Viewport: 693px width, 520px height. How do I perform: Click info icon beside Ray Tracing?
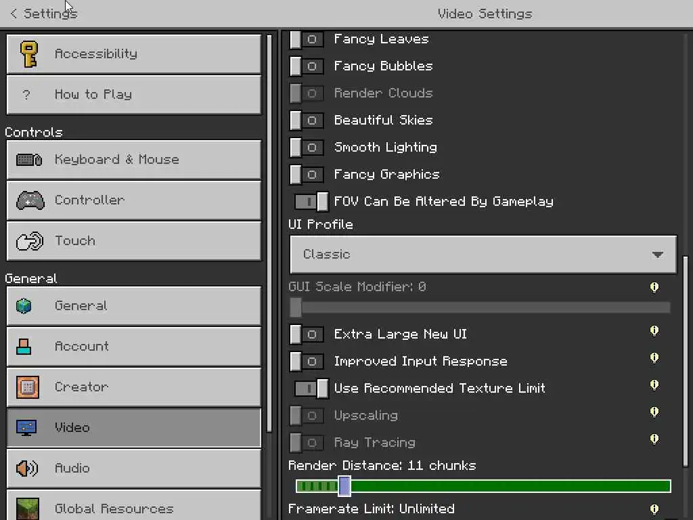654,439
